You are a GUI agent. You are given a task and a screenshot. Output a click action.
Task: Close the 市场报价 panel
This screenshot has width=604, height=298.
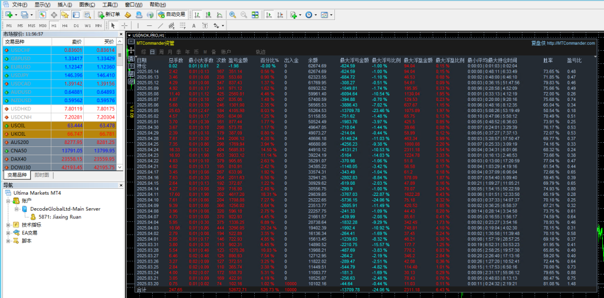(x=120, y=34)
